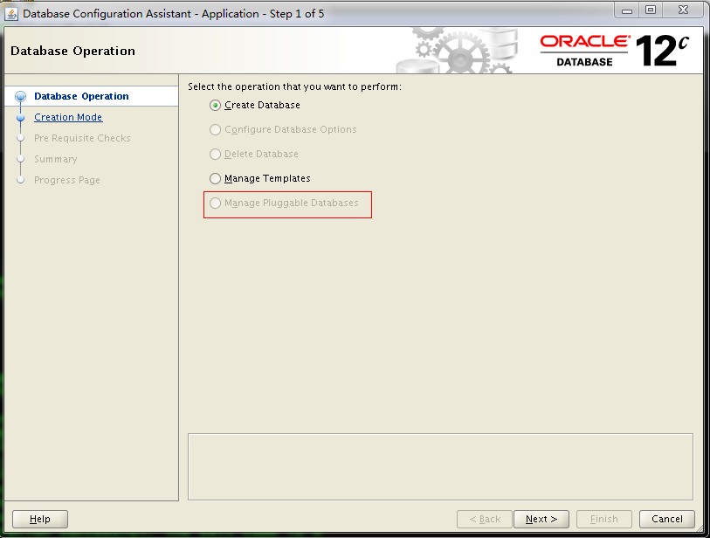Select the Configure Database Options radio button

(x=215, y=129)
